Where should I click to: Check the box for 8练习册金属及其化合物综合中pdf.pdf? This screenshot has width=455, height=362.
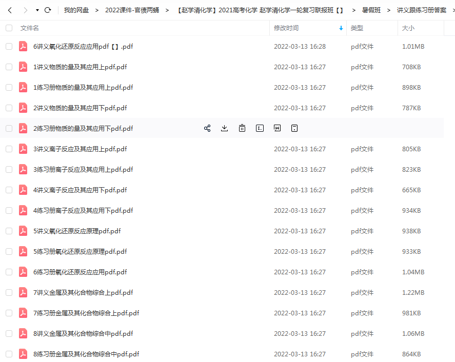9,354
